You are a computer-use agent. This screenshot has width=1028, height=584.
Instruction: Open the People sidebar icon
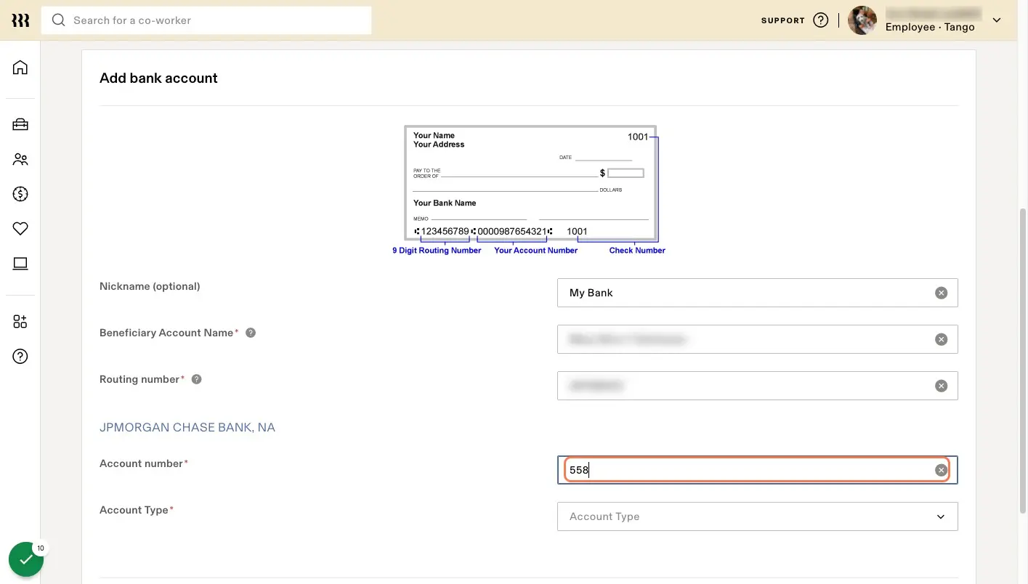click(x=20, y=159)
